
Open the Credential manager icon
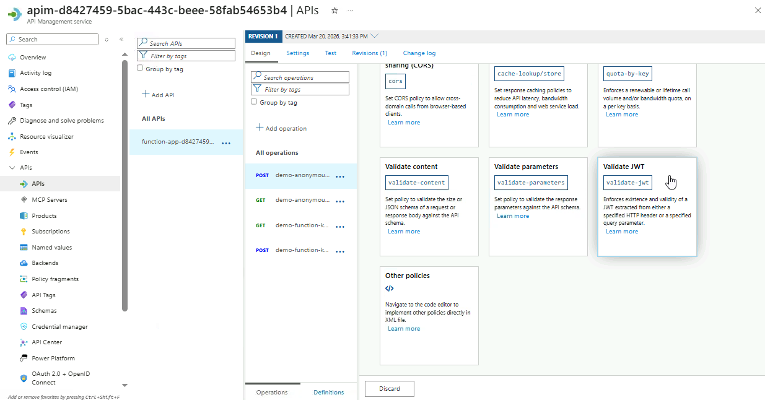click(x=24, y=327)
